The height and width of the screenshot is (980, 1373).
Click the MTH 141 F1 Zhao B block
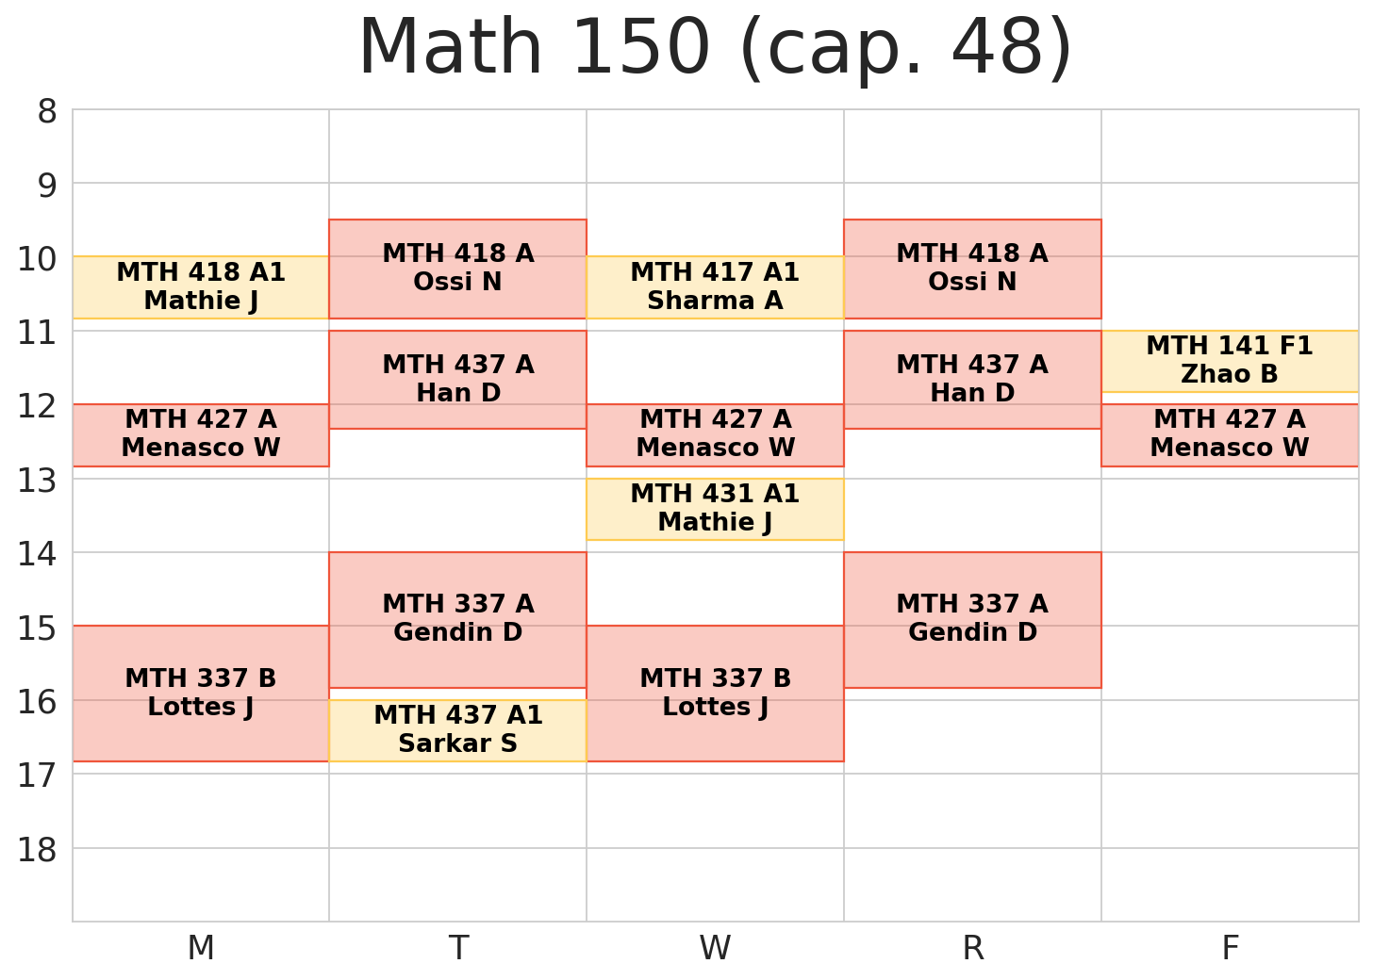tap(1230, 361)
